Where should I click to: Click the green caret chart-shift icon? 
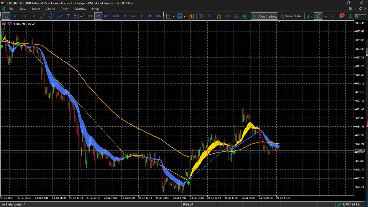click(326, 16)
